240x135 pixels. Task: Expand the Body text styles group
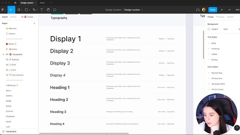[209, 43]
